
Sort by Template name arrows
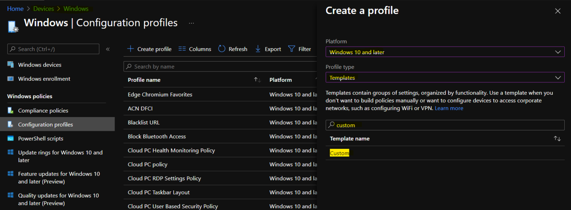point(557,139)
